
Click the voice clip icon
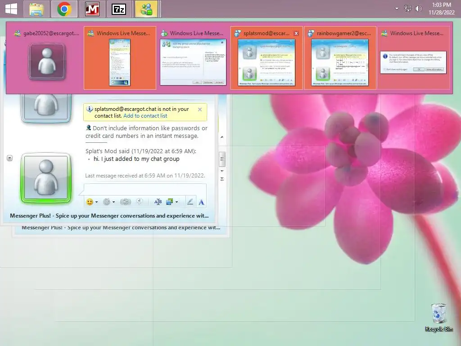click(x=140, y=201)
